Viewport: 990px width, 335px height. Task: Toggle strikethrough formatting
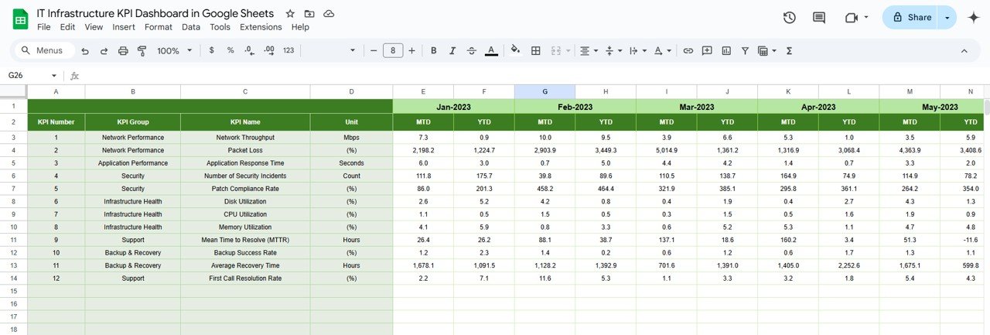point(472,50)
